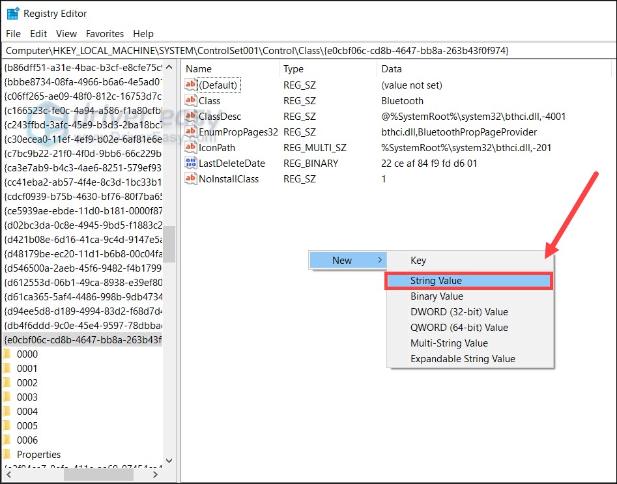Click the Data column header
617x484 pixels.
[x=391, y=69]
